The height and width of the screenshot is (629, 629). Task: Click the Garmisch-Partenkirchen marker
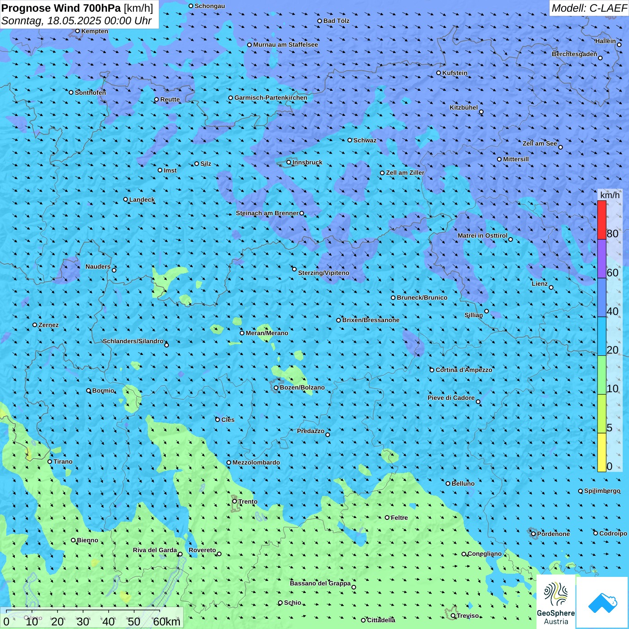230,97
